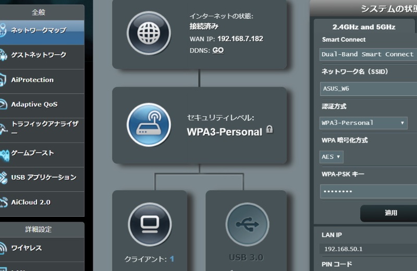Open AiProtection from the sidebar
The image size is (417, 271).
click(42, 80)
